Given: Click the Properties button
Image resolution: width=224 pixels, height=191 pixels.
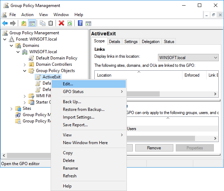Looking at the screenshot, I should pos(195,148).
